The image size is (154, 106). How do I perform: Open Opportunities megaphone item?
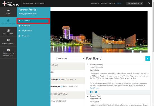[8, 41]
